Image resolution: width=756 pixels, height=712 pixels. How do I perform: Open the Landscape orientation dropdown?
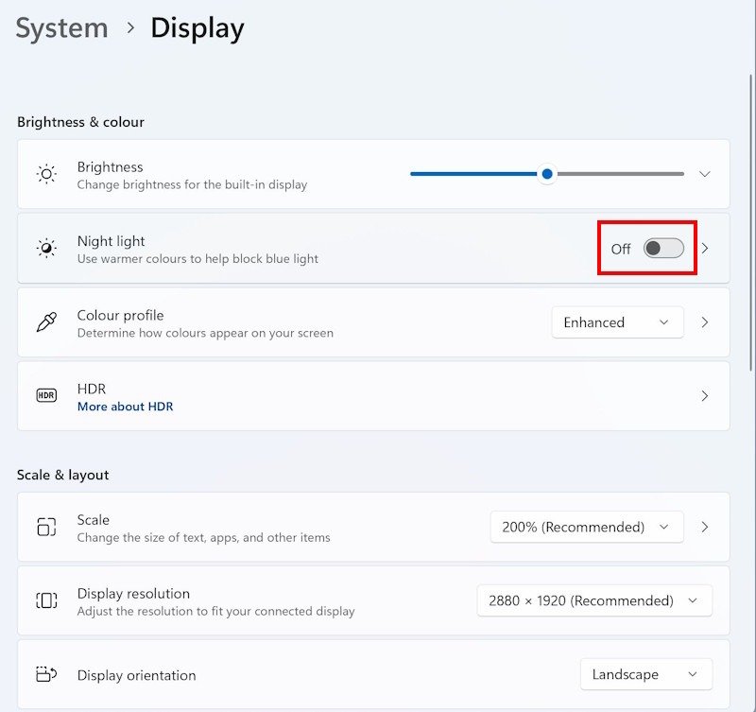(x=645, y=674)
